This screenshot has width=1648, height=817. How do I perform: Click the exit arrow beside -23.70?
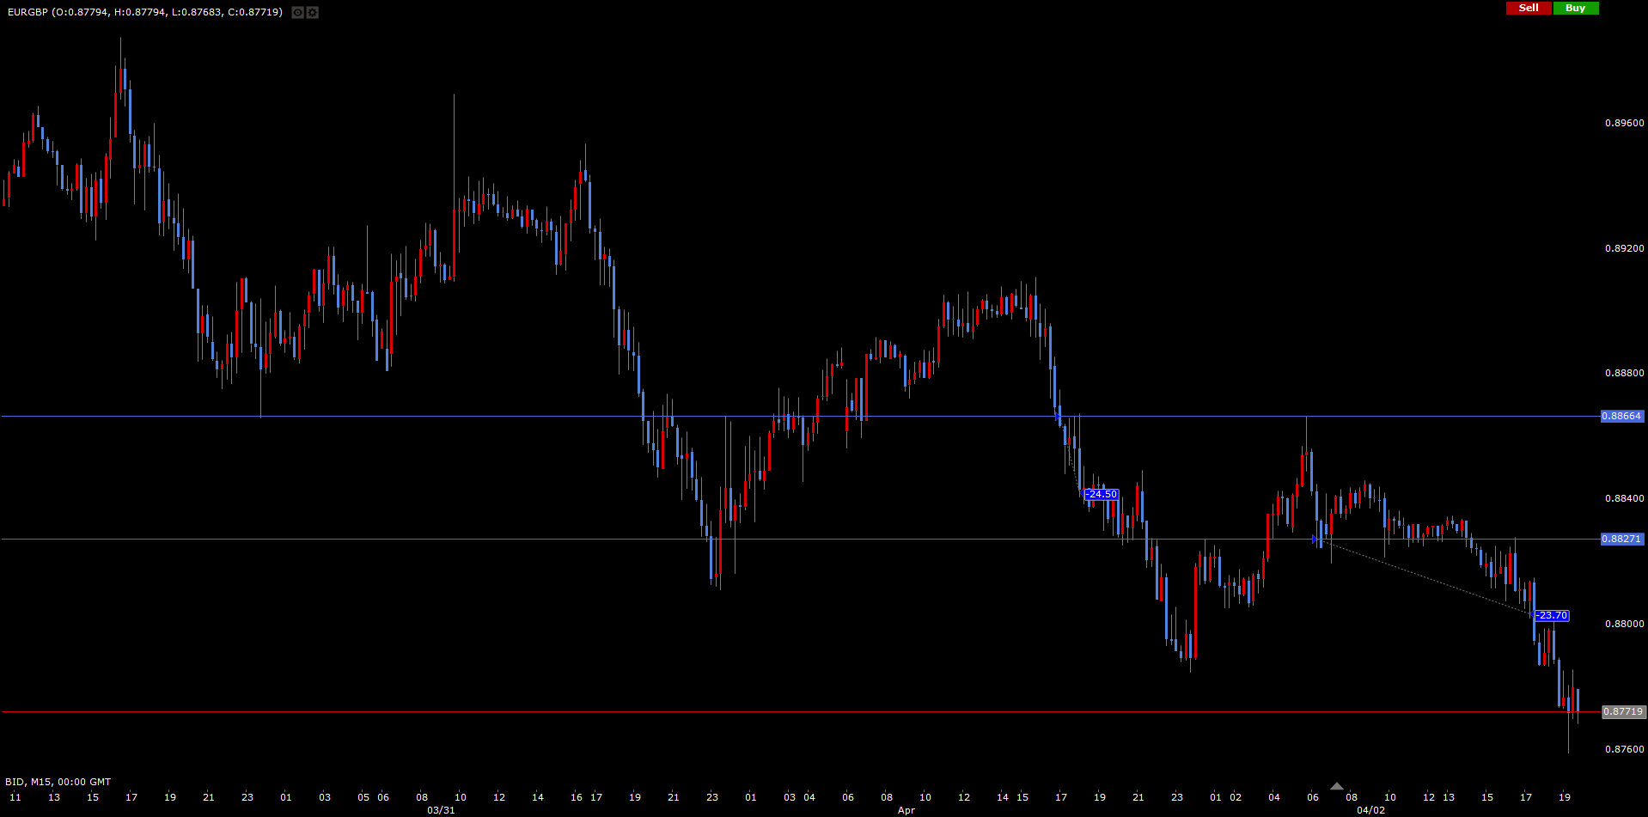pyautogui.click(x=1534, y=614)
